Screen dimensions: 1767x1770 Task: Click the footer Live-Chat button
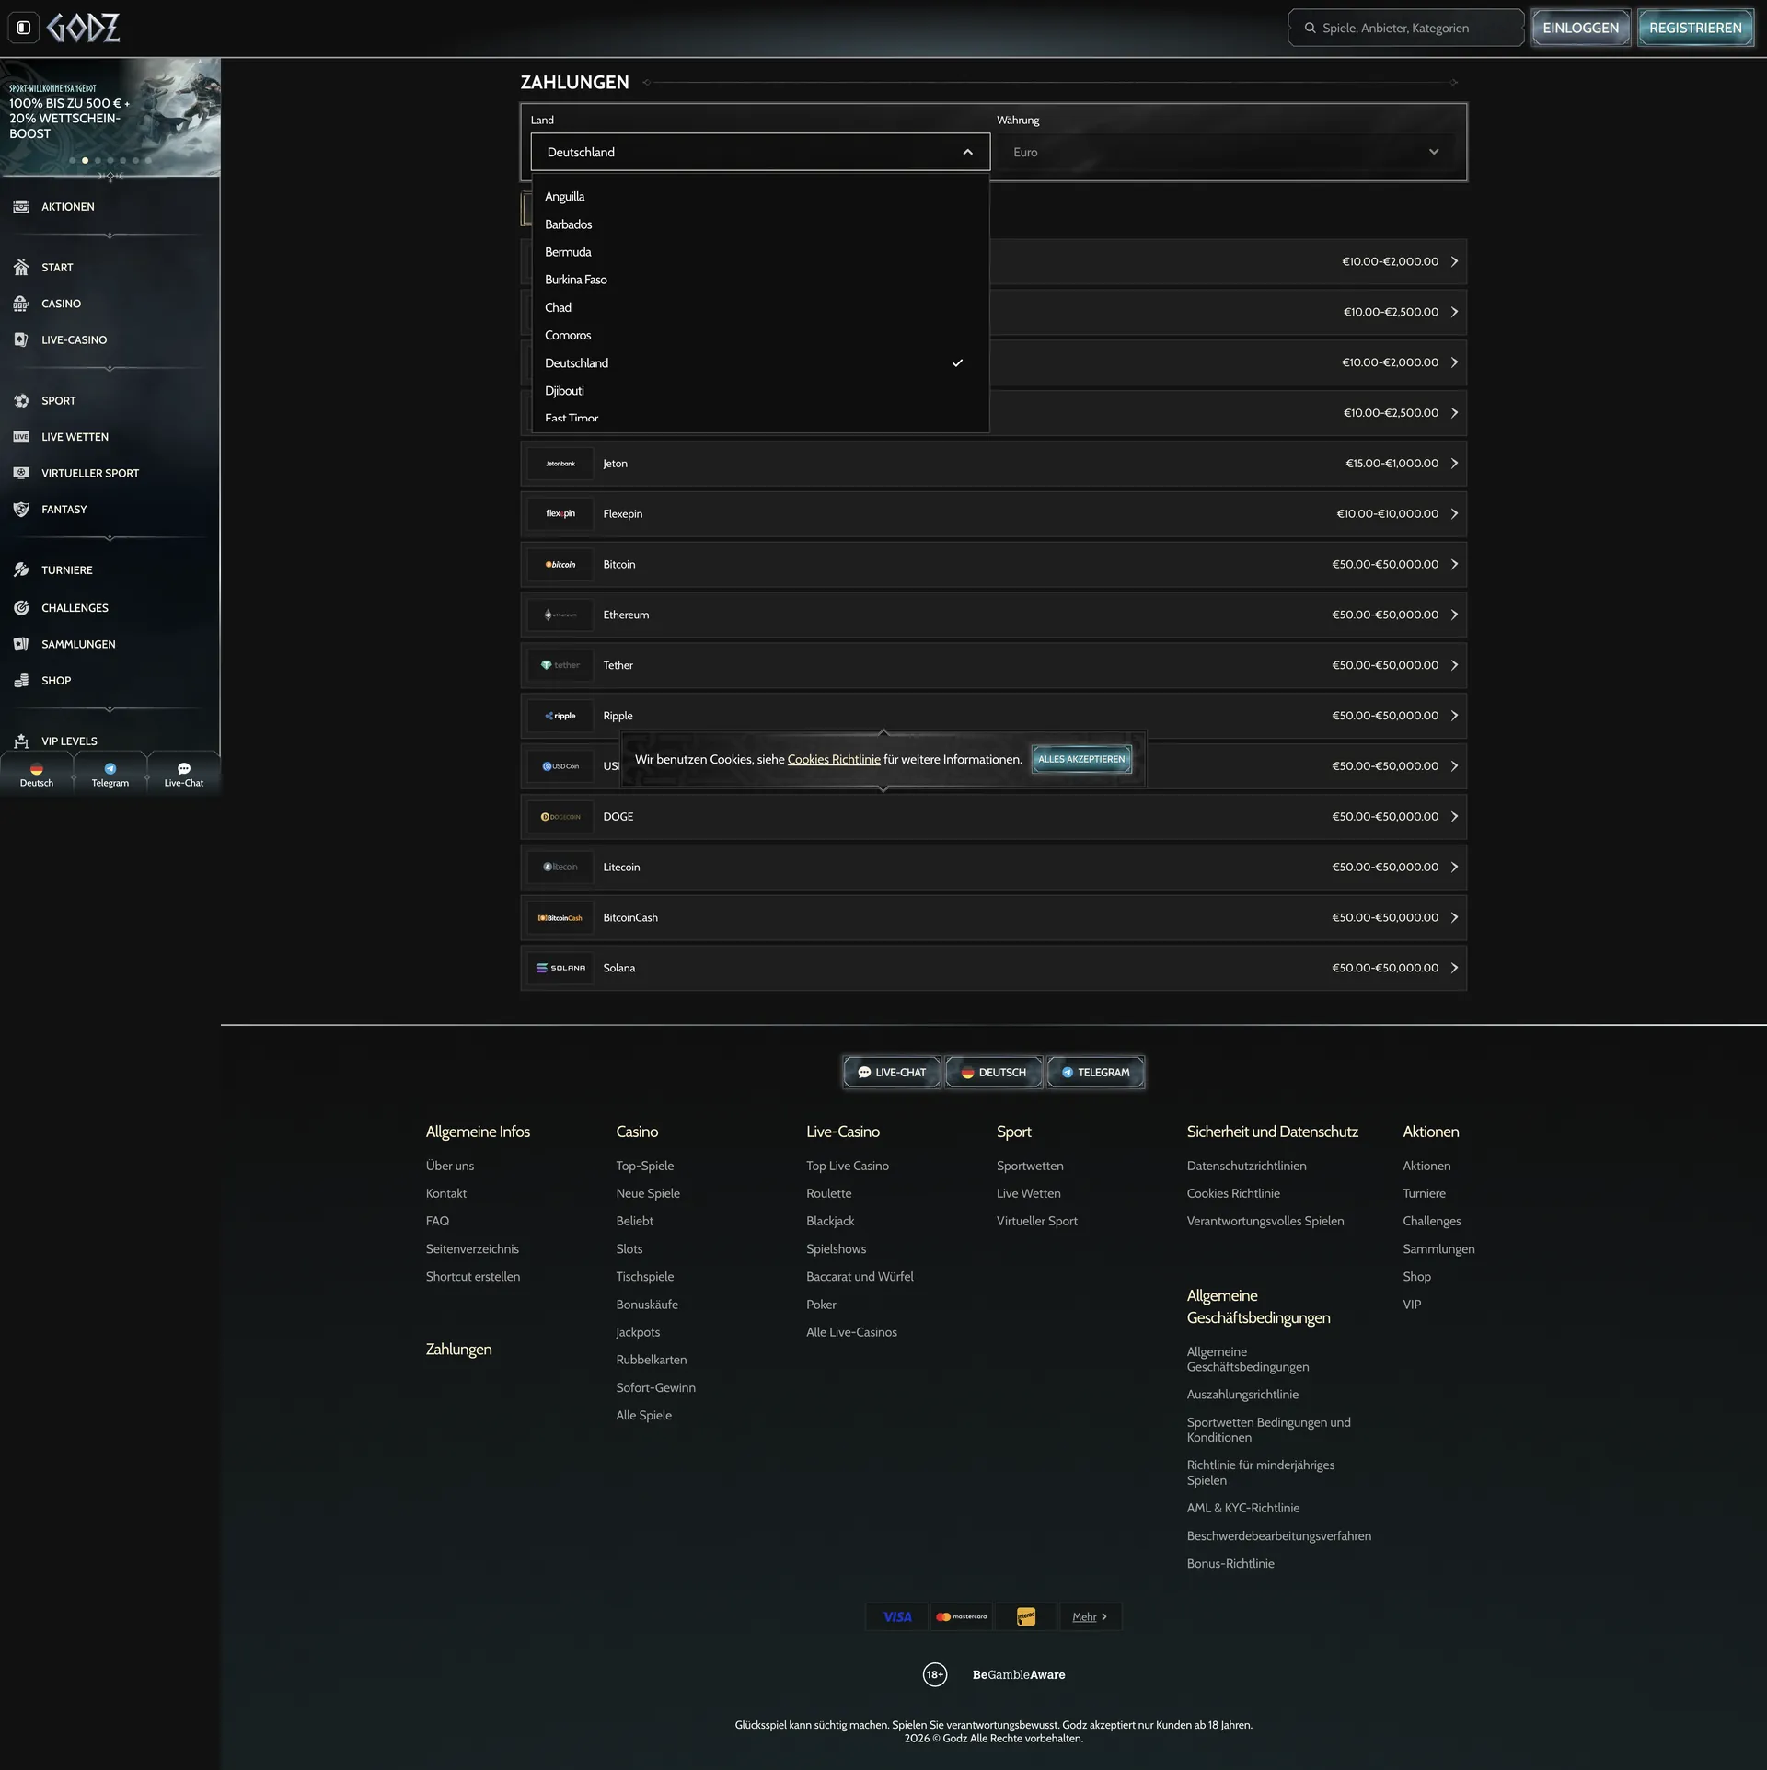(892, 1072)
